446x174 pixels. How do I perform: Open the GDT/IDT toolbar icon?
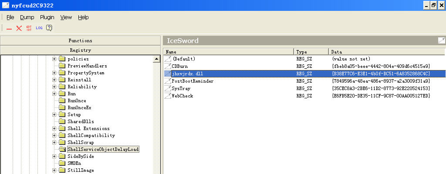(x=29, y=28)
